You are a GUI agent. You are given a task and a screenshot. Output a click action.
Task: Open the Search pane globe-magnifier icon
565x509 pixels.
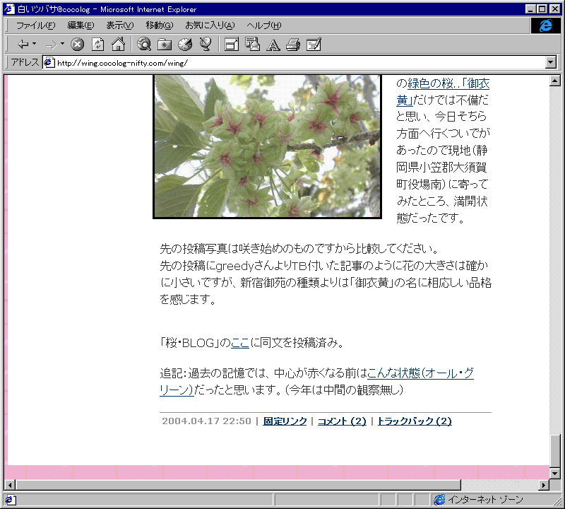click(144, 45)
